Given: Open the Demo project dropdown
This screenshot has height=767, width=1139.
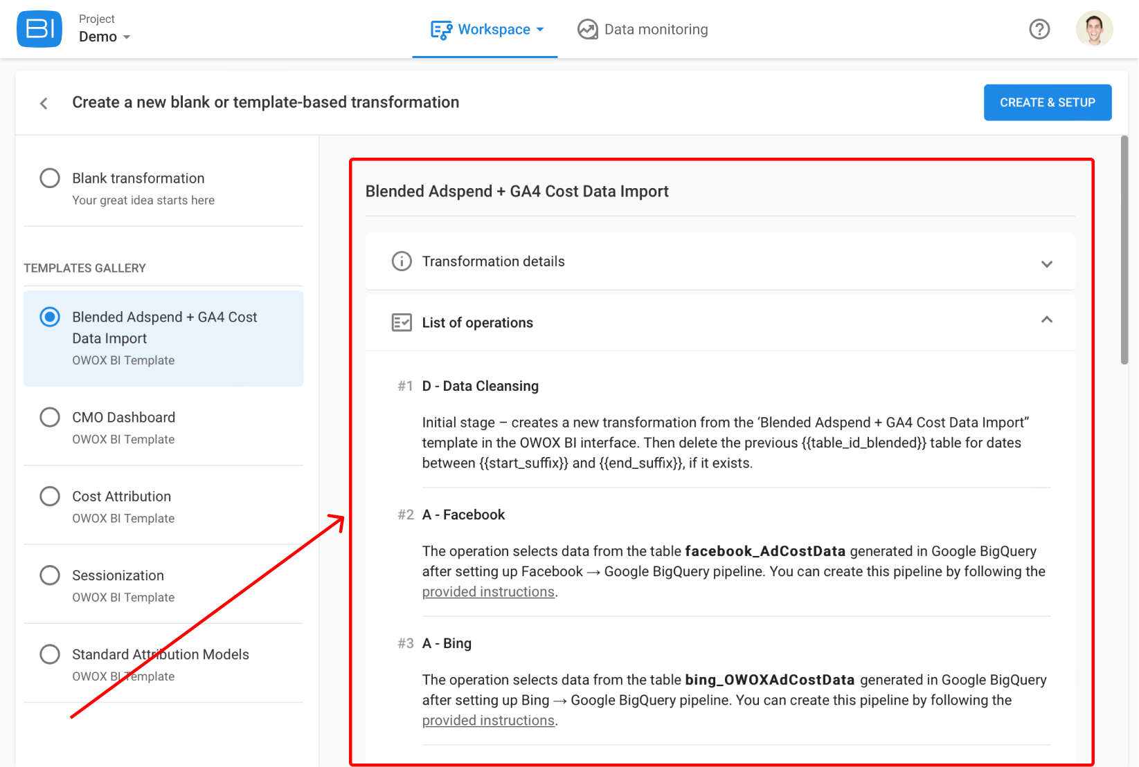Looking at the screenshot, I should 105,37.
